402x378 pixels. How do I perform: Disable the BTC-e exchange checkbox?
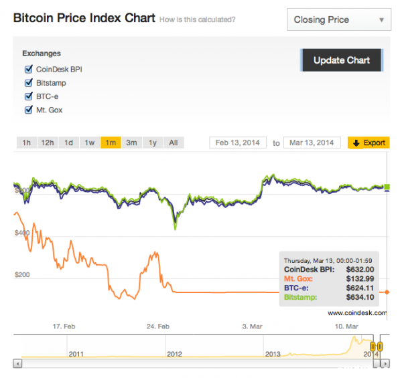coord(29,96)
